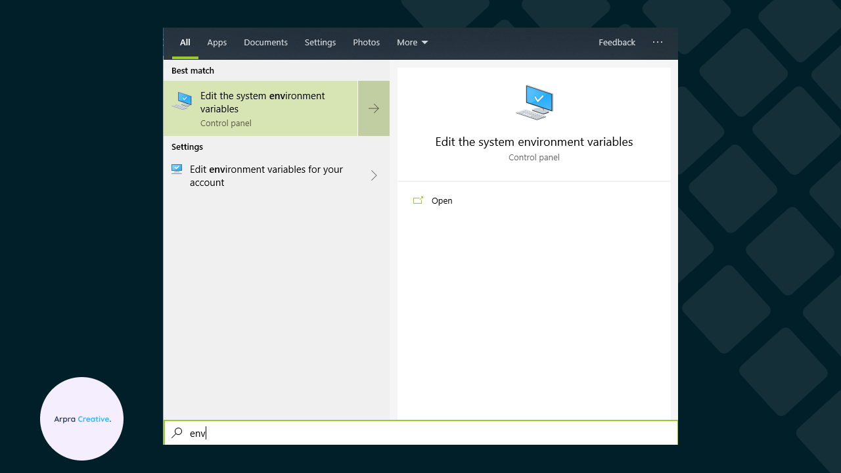Open the three-dots options menu
Image resolution: width=841 pixels, height=473 pixels.
coord(658,42)
